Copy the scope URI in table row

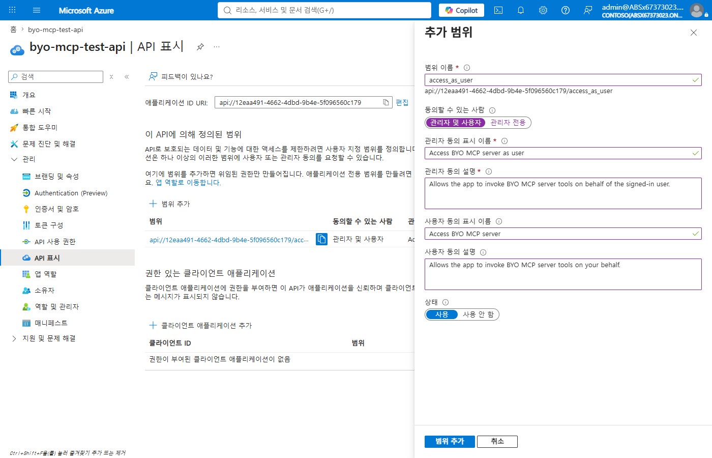(321, 239)
